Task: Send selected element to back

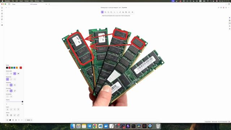Action: click(8, 109)
